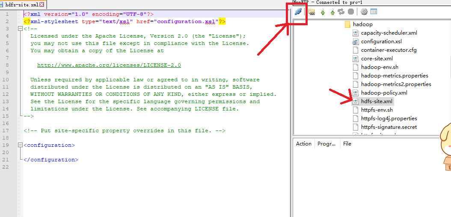Collapse the configuration tag fold at line 19
451x217 pixels.
[x=20, y=146]
